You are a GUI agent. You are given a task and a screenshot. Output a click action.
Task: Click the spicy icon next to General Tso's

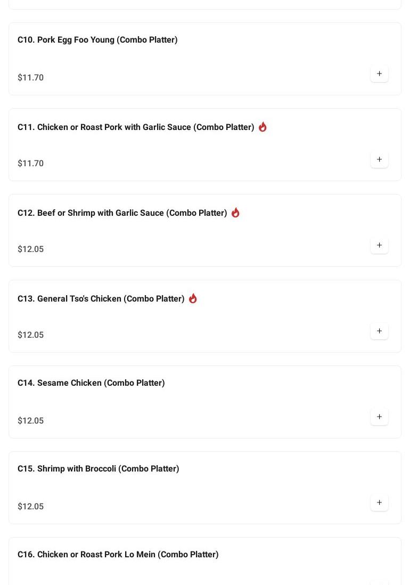pyautogui.click(x=193, y=298)
